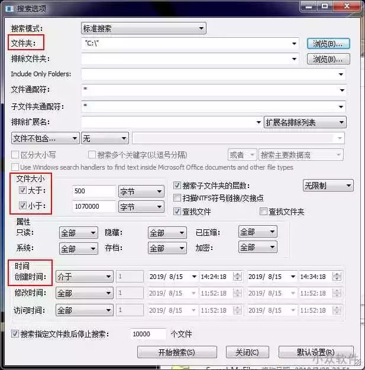Open the 隐藏 attribute dropdown
365x370 pixels.
pyautogui.click(x=167, y=233)
